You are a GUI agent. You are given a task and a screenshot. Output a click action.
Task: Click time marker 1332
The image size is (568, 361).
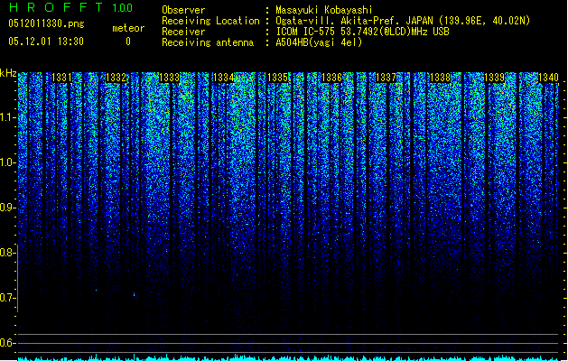click(x=116, y=78)
